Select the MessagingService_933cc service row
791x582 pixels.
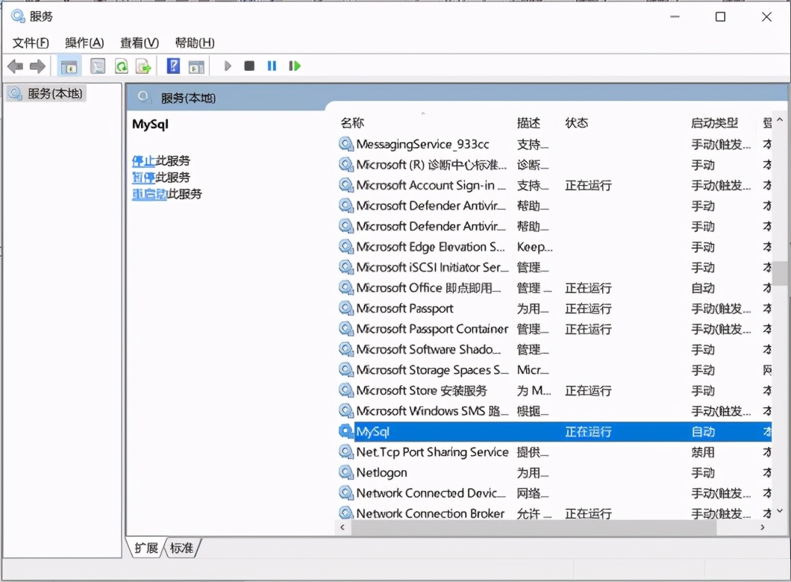[x=554, y=144]
